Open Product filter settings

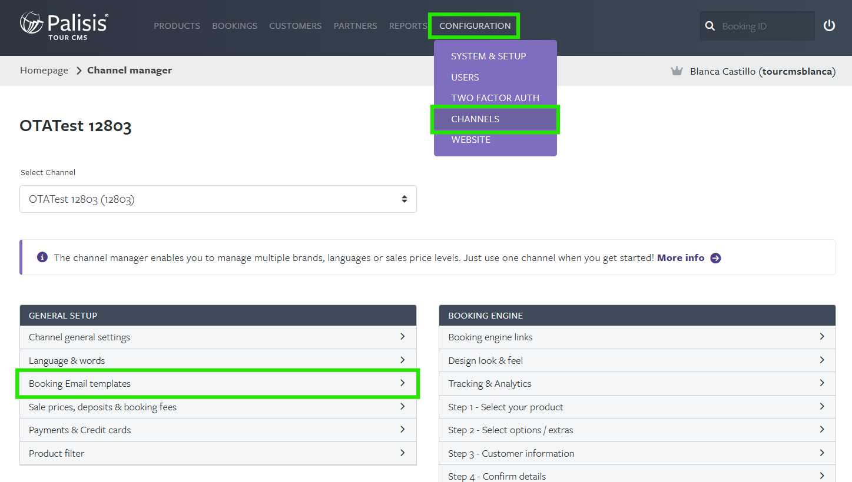point(218,453)
